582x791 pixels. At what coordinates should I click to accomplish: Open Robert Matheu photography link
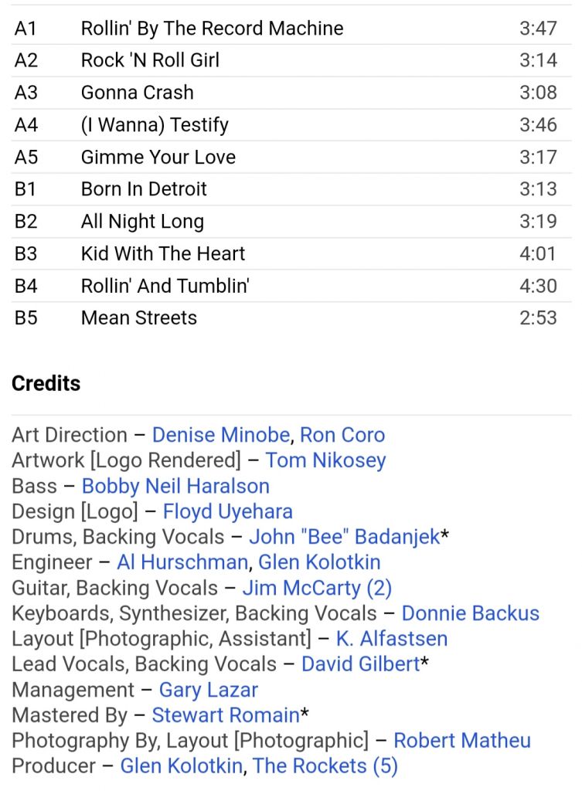[x=462, y=741]
